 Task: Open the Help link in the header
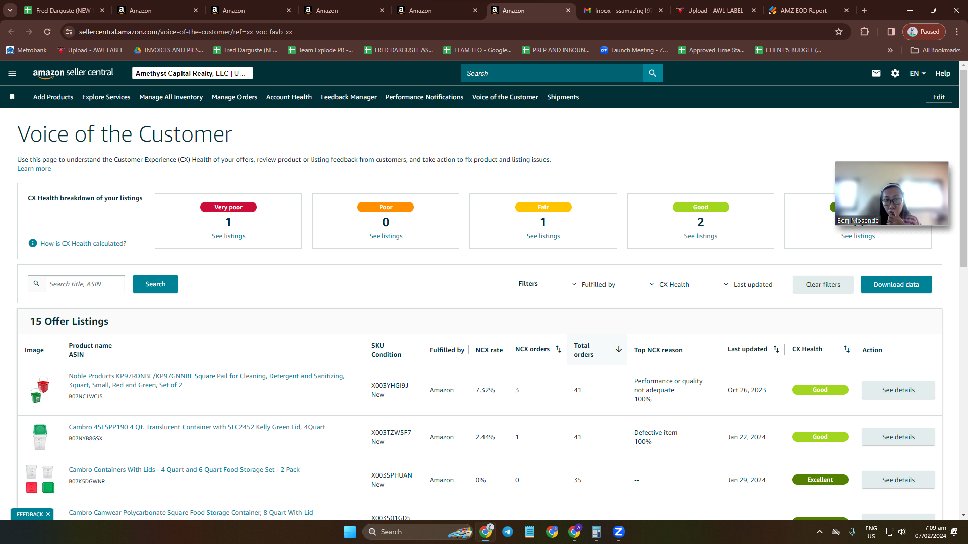coord(943,73)
